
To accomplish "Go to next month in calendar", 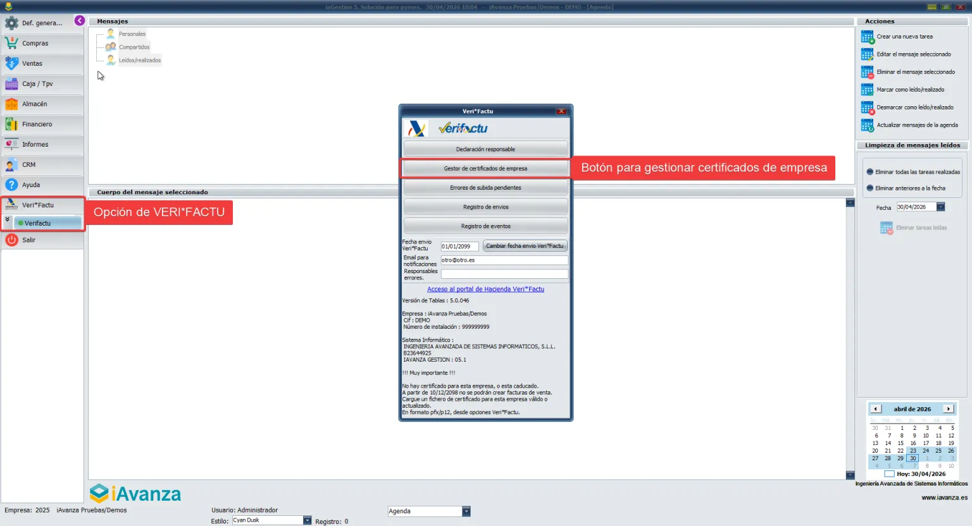I will [x=948, y=409].
